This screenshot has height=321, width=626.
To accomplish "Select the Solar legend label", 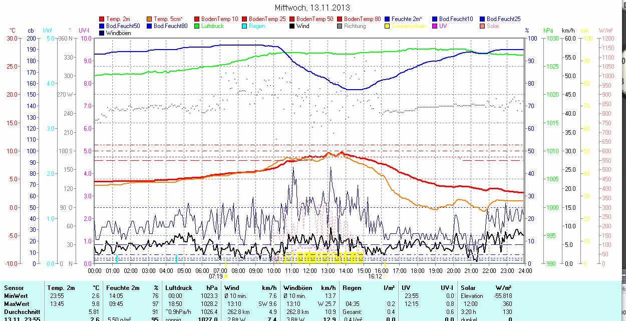I will (x=493, y=26).
